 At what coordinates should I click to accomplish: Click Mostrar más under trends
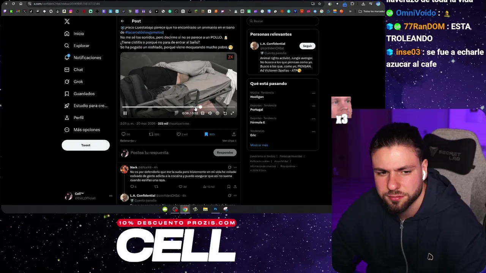pyautogui.click(x=259, y=145)
